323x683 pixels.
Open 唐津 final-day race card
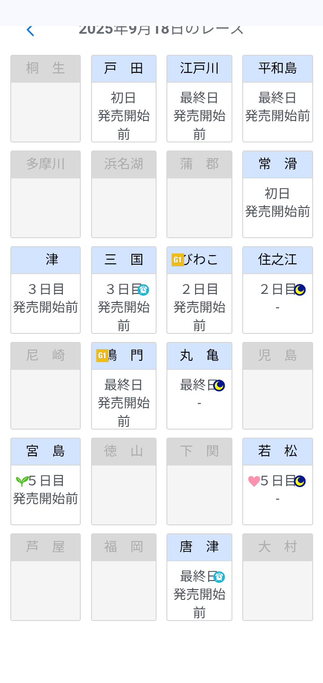click(199, 594)
